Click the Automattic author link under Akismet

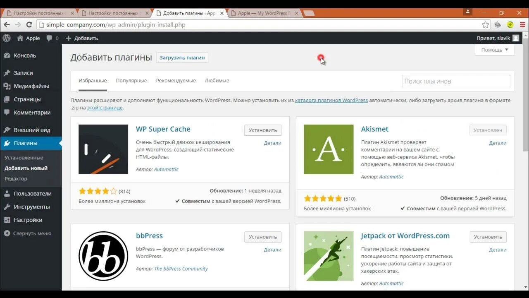click(391, 177)
